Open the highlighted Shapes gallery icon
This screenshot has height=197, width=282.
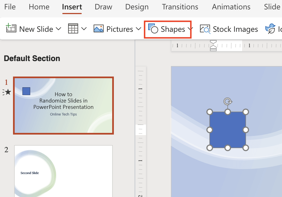(153, 29)
